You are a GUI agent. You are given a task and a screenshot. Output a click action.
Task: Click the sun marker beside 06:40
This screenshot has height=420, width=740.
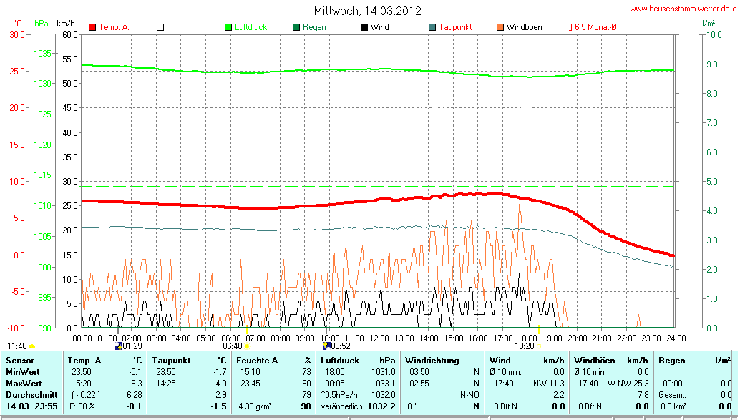pos(247,346)
